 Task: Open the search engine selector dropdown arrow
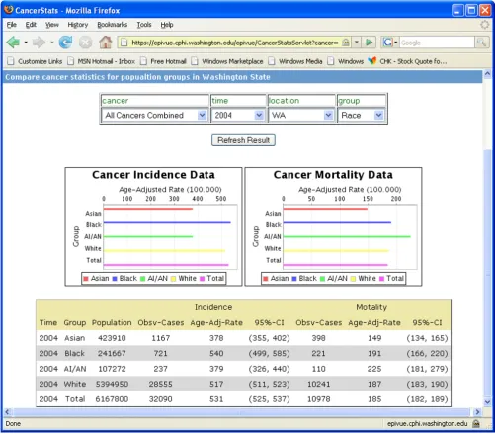click(x=396, y=43)
